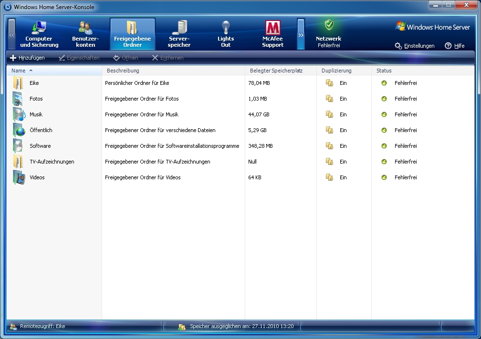Click the Musik size '44,07 GB'

(x=259, y=114)
